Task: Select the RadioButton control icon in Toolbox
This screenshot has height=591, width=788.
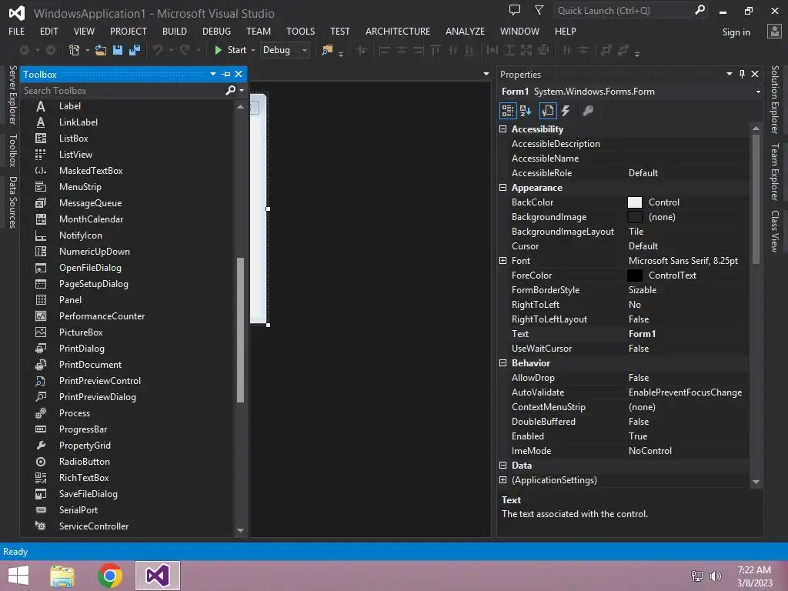Action: tap(41, 462)
